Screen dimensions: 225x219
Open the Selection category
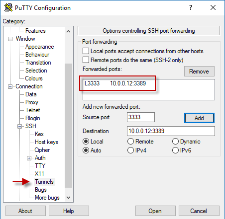click(36, 71)
